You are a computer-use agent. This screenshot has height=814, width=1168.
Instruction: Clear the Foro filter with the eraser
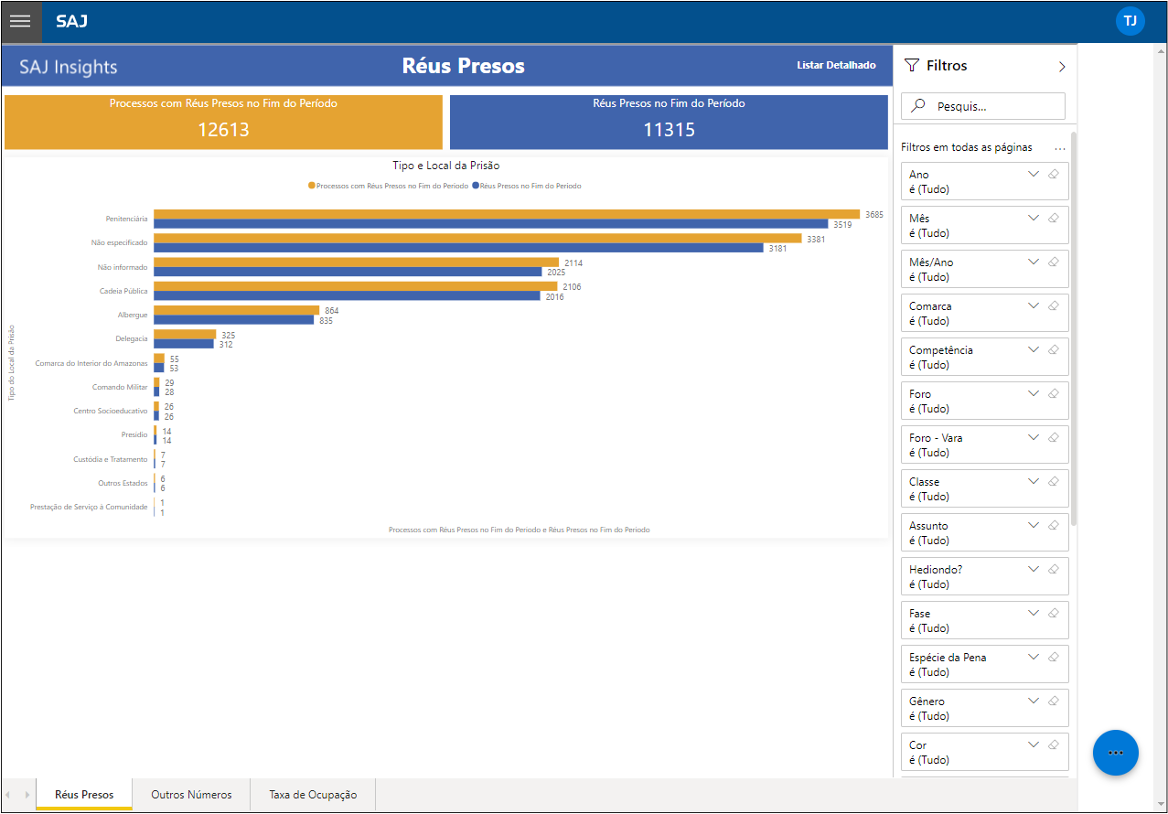tap(1053, 393)
